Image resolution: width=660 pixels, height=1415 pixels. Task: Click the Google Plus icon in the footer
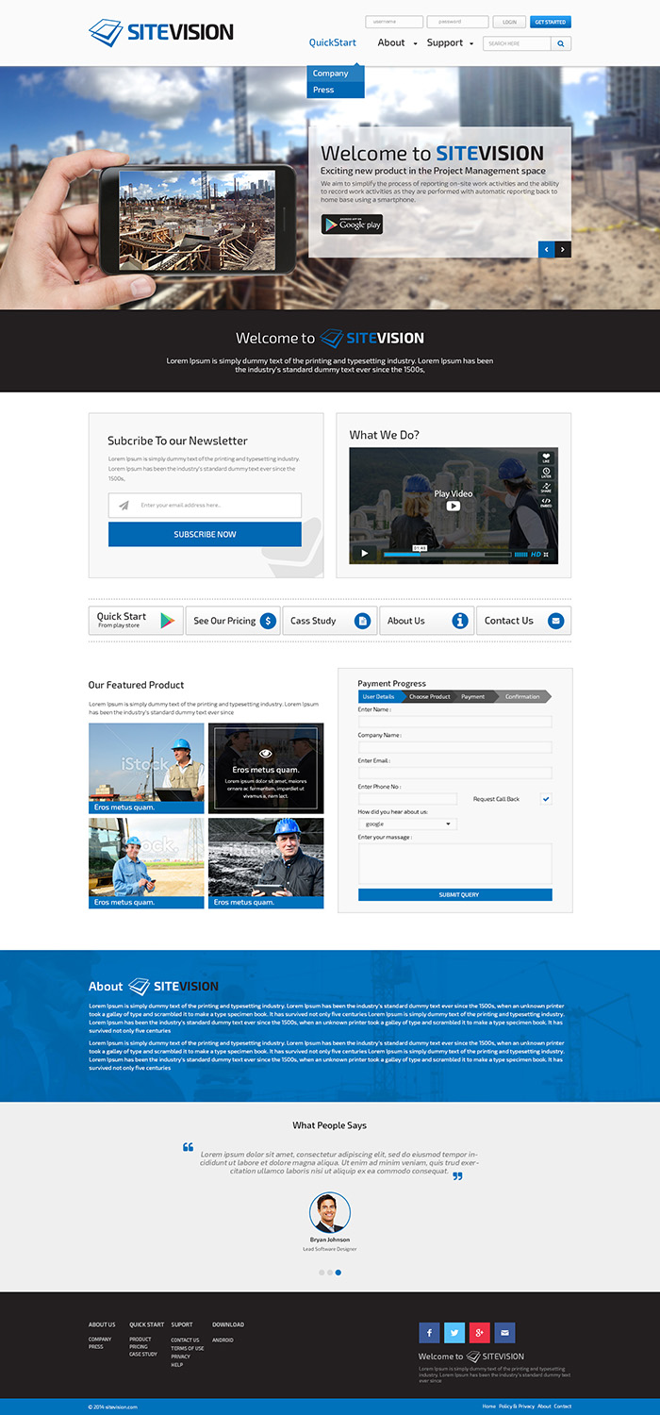[480, 1333]
